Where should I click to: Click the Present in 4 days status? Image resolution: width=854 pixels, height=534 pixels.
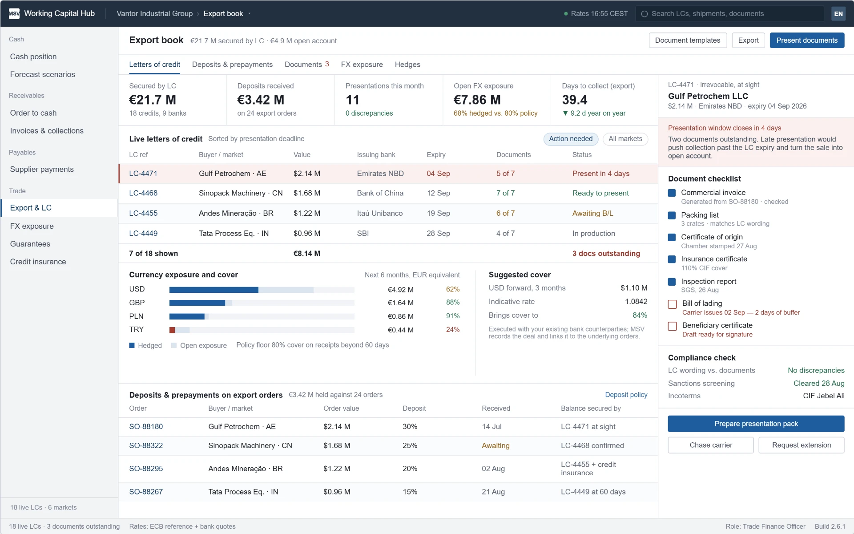pos(600,174)
